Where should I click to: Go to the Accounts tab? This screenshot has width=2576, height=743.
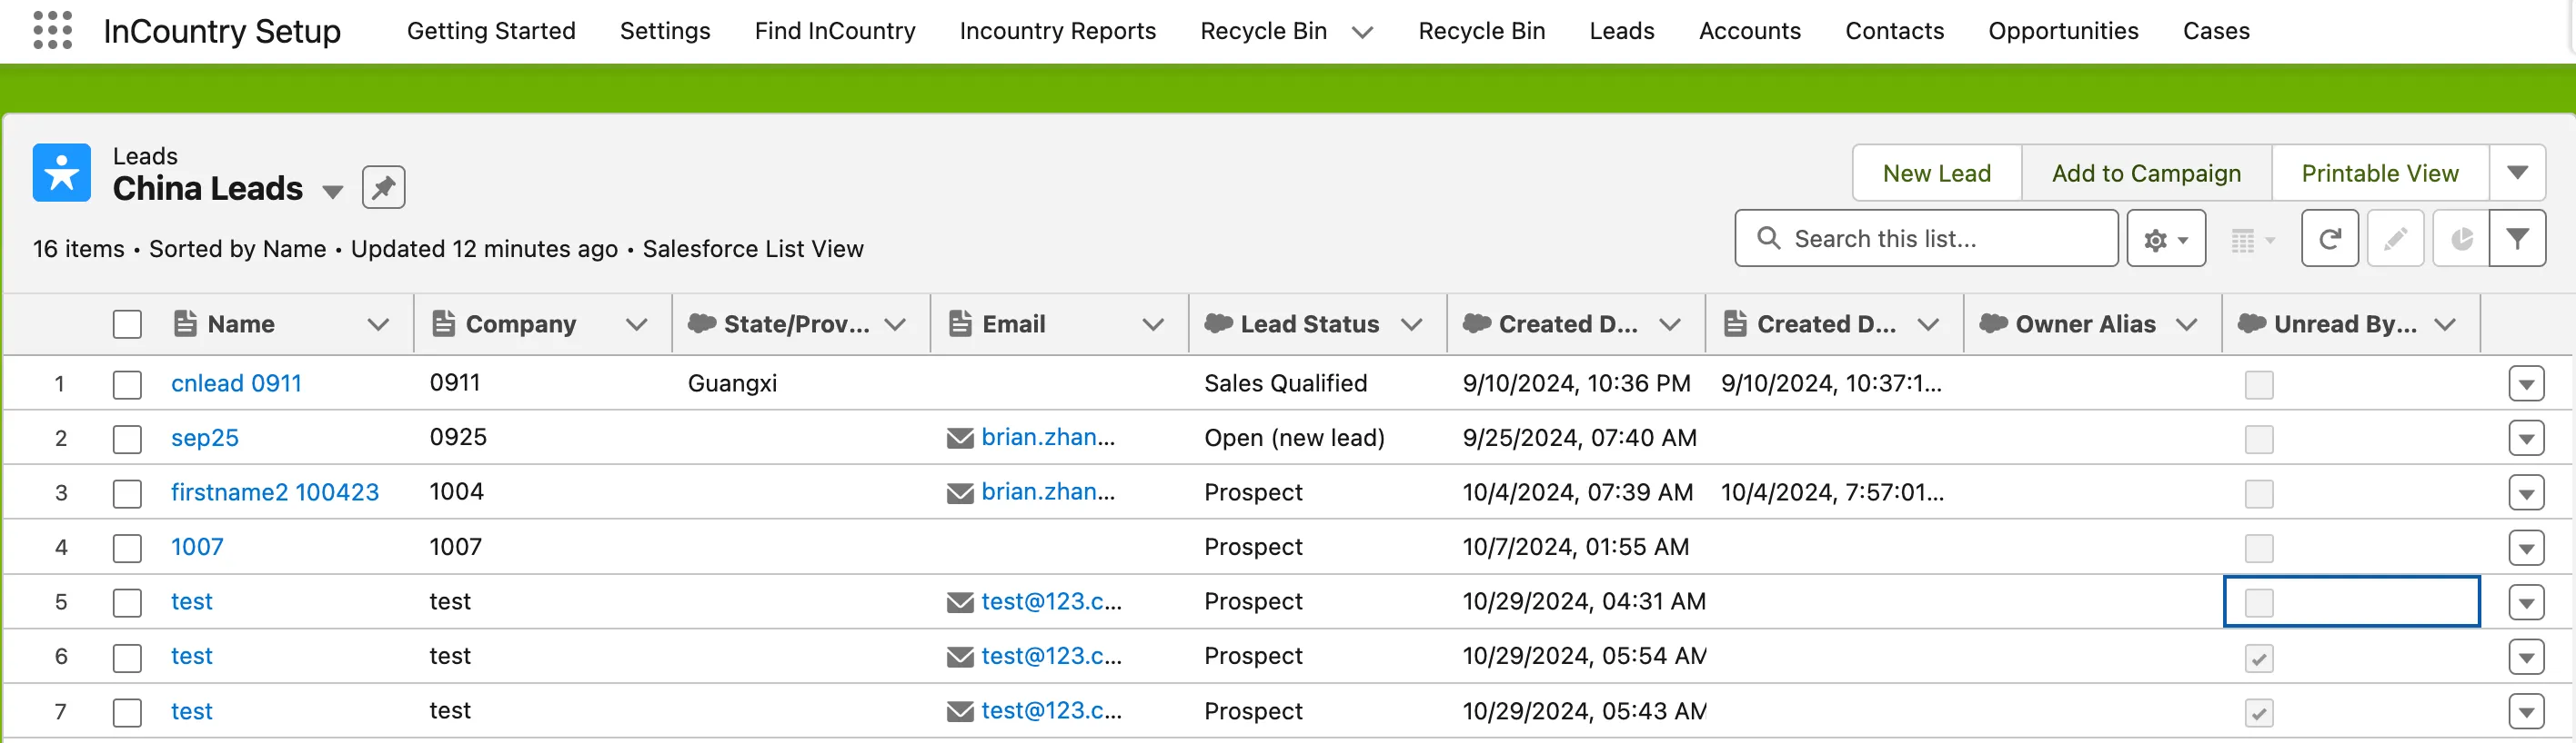pyautogui.click(x=1749, y=31)
